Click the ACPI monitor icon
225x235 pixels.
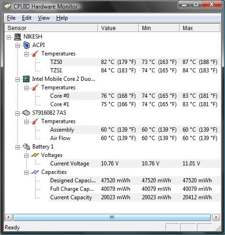(x=26, y=45)
